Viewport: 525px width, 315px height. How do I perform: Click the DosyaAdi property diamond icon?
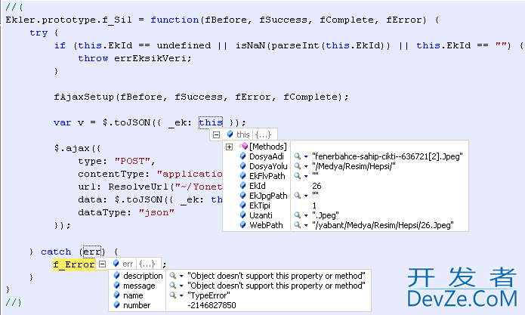pyautogui.click(x=243, y=156)
